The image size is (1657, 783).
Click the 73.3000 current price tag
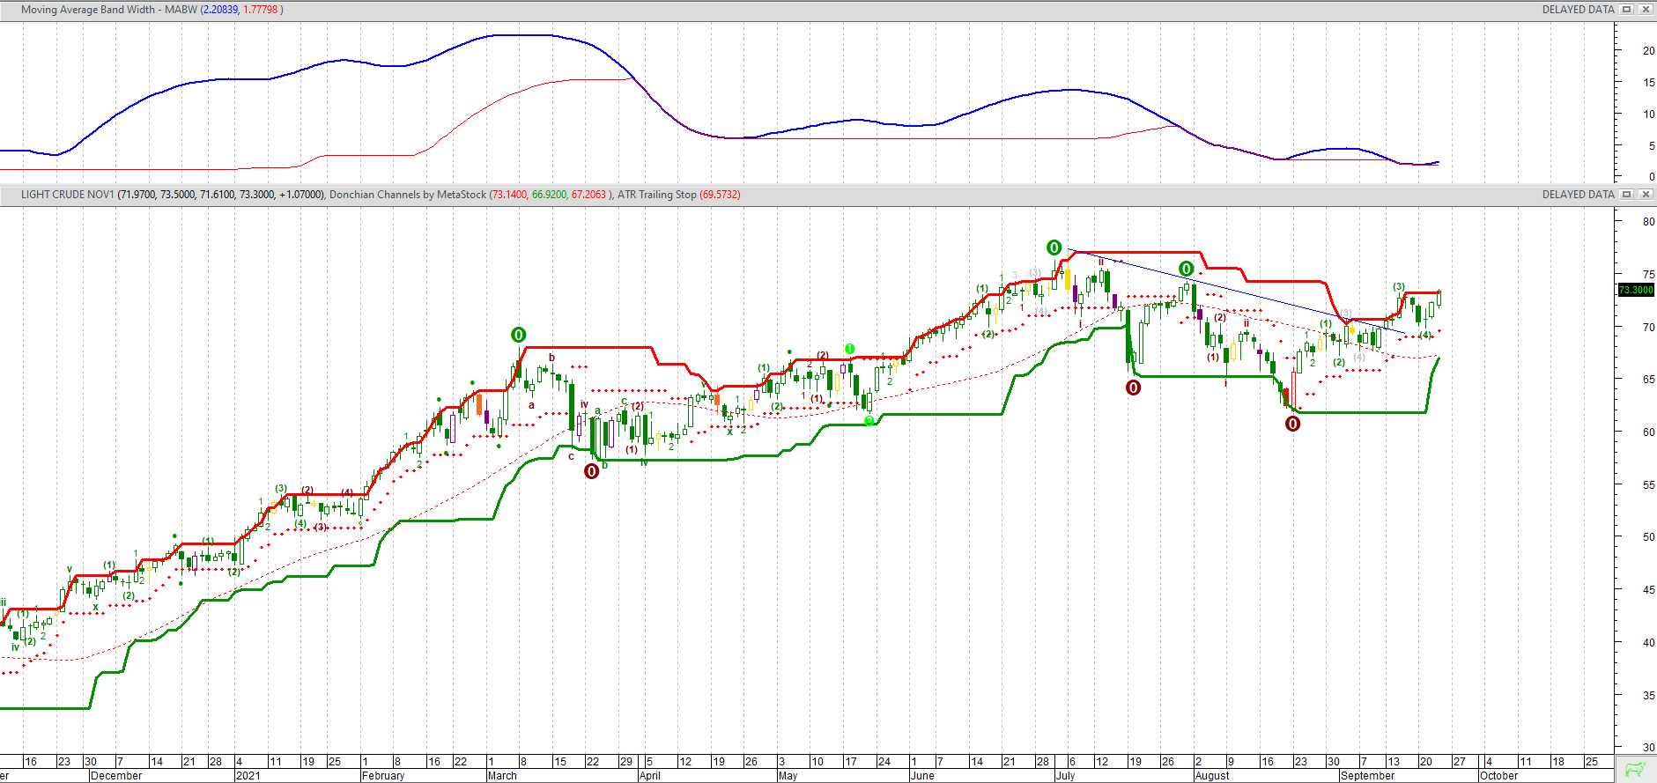tap(1636, 290)
